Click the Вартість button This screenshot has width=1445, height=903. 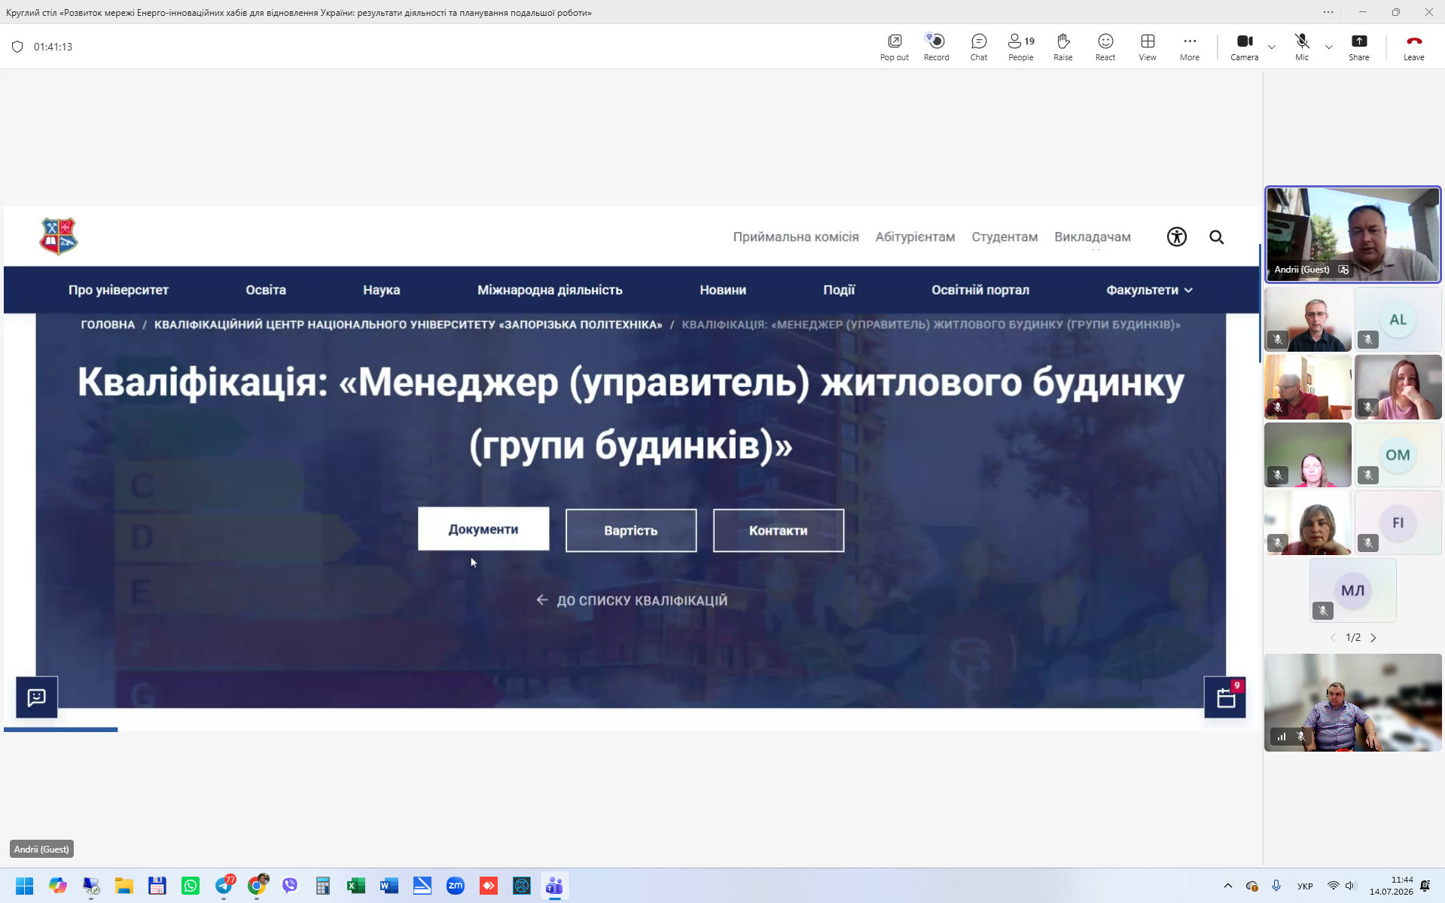630,530
